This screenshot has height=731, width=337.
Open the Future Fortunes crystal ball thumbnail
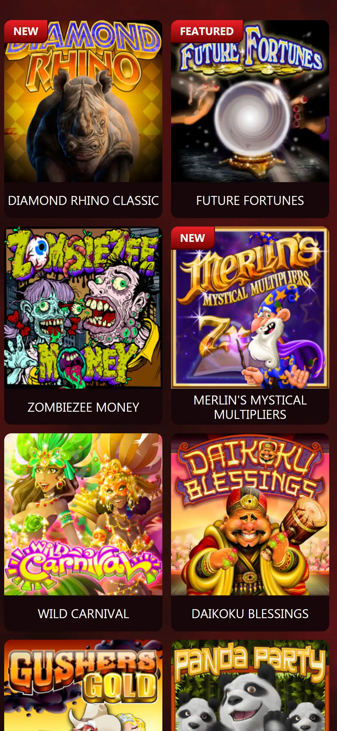coord(250,101)
